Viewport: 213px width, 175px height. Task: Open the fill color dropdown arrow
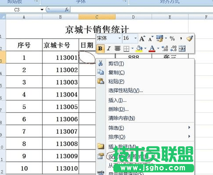tap(145, 48)
